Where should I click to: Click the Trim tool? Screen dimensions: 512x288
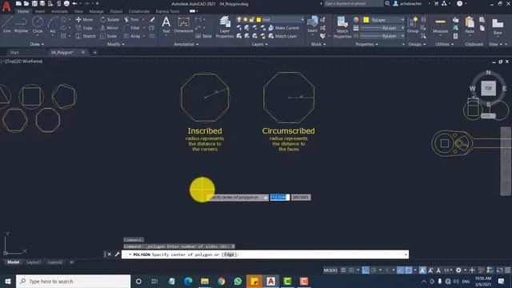coord(131,19)
